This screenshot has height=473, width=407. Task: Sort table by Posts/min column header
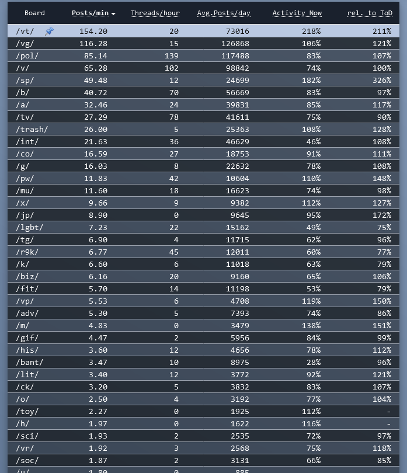coord(90,13)
